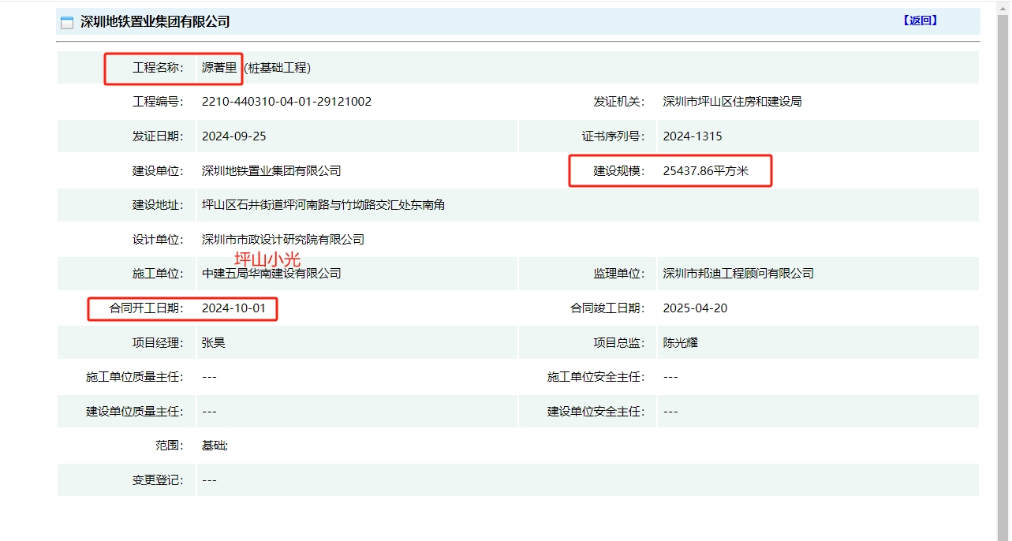The width and height of the screenshot is (1012, 541).
Task: Click the project name value 源著里
Action: [219, 68]
